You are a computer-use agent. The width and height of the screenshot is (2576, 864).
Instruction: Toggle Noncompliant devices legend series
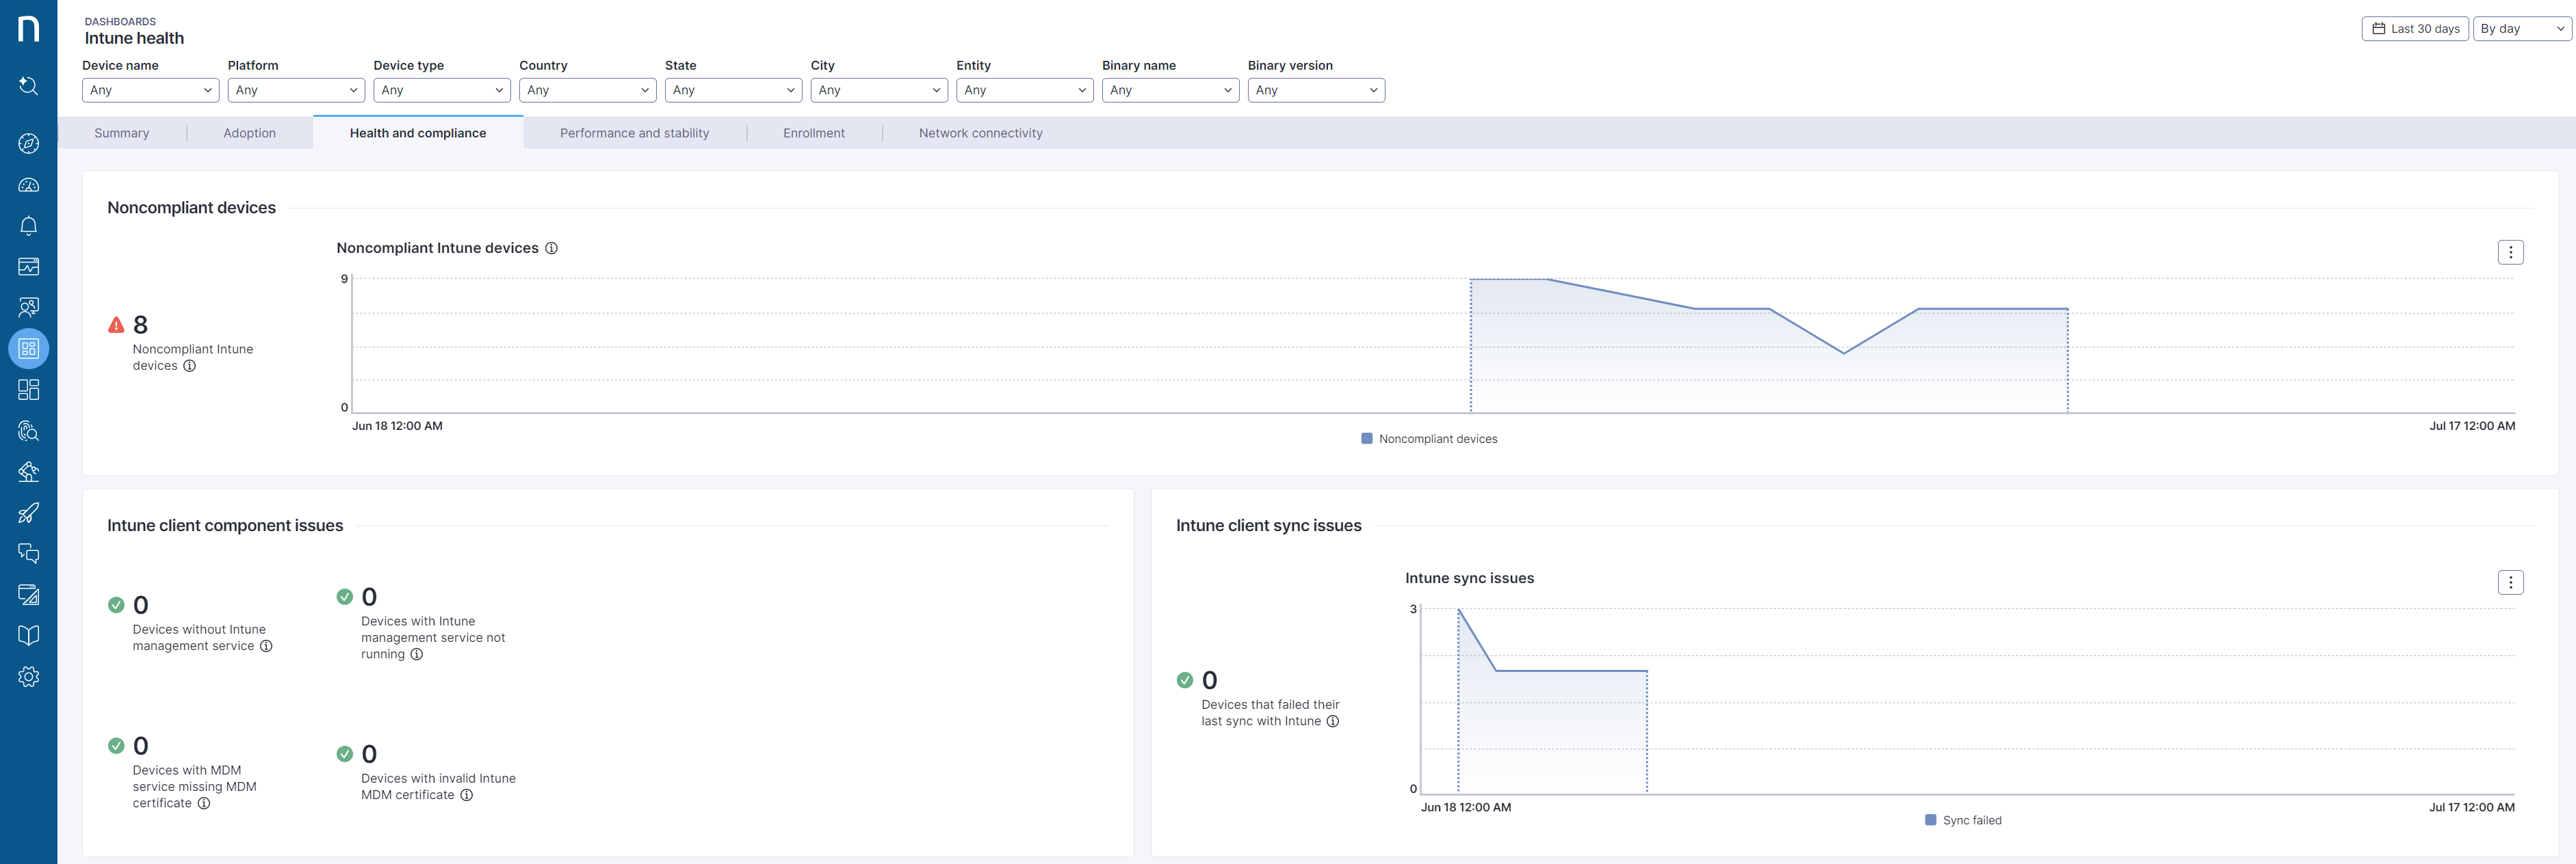pos(1429,440)
